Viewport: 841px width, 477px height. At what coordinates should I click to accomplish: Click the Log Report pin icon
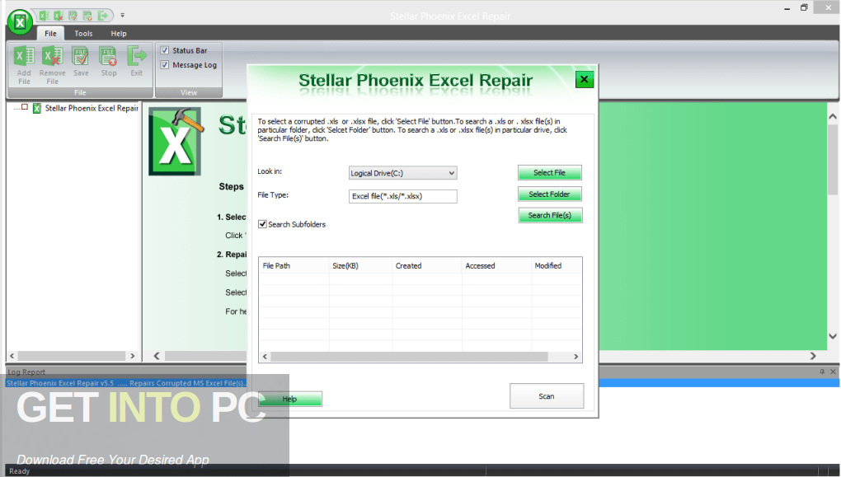(822, 372)
